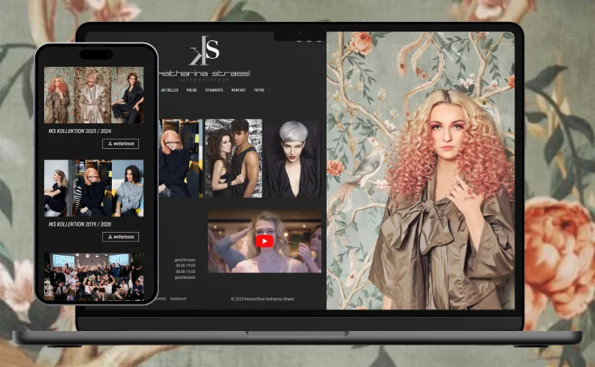This screenshot has width=595, height=367.
Task: Open the FOTOS menu item
Action: [259, 90]
